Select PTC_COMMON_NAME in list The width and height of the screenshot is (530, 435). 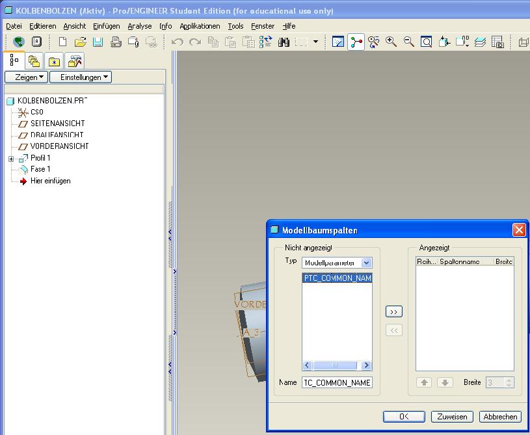tap(337, 278)
